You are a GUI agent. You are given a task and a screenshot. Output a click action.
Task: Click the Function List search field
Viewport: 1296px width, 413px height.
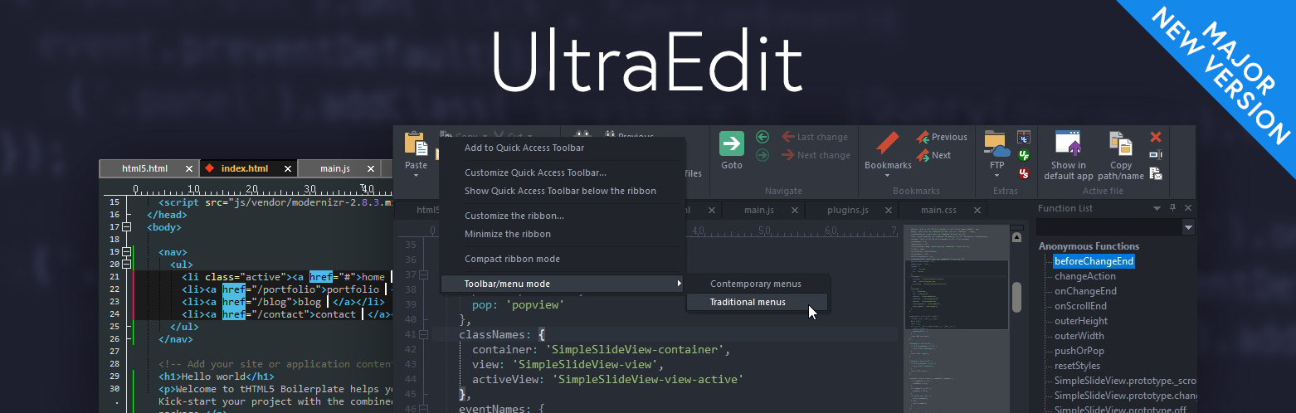1109,226
